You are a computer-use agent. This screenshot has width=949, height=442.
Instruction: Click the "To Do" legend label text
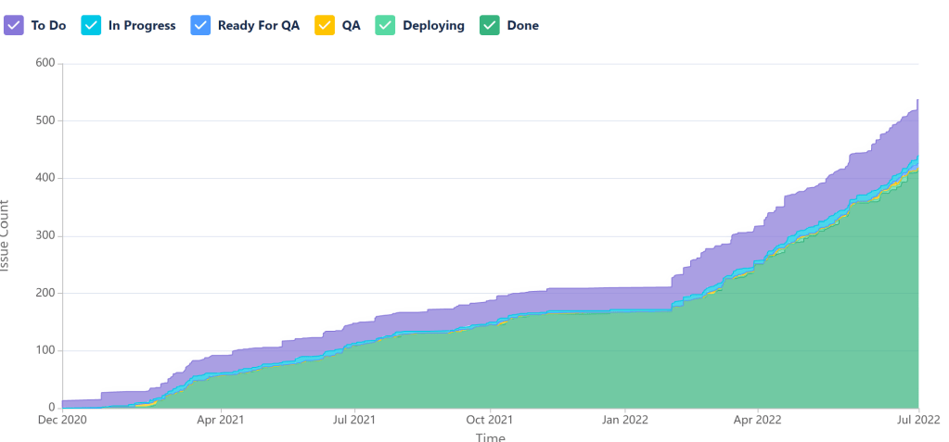(x=48, y=26)
